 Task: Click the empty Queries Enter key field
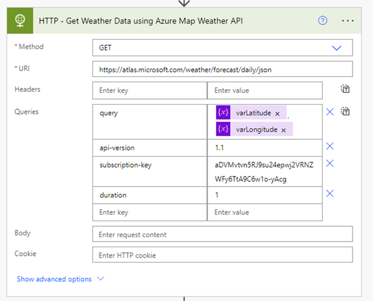(149, 212)
